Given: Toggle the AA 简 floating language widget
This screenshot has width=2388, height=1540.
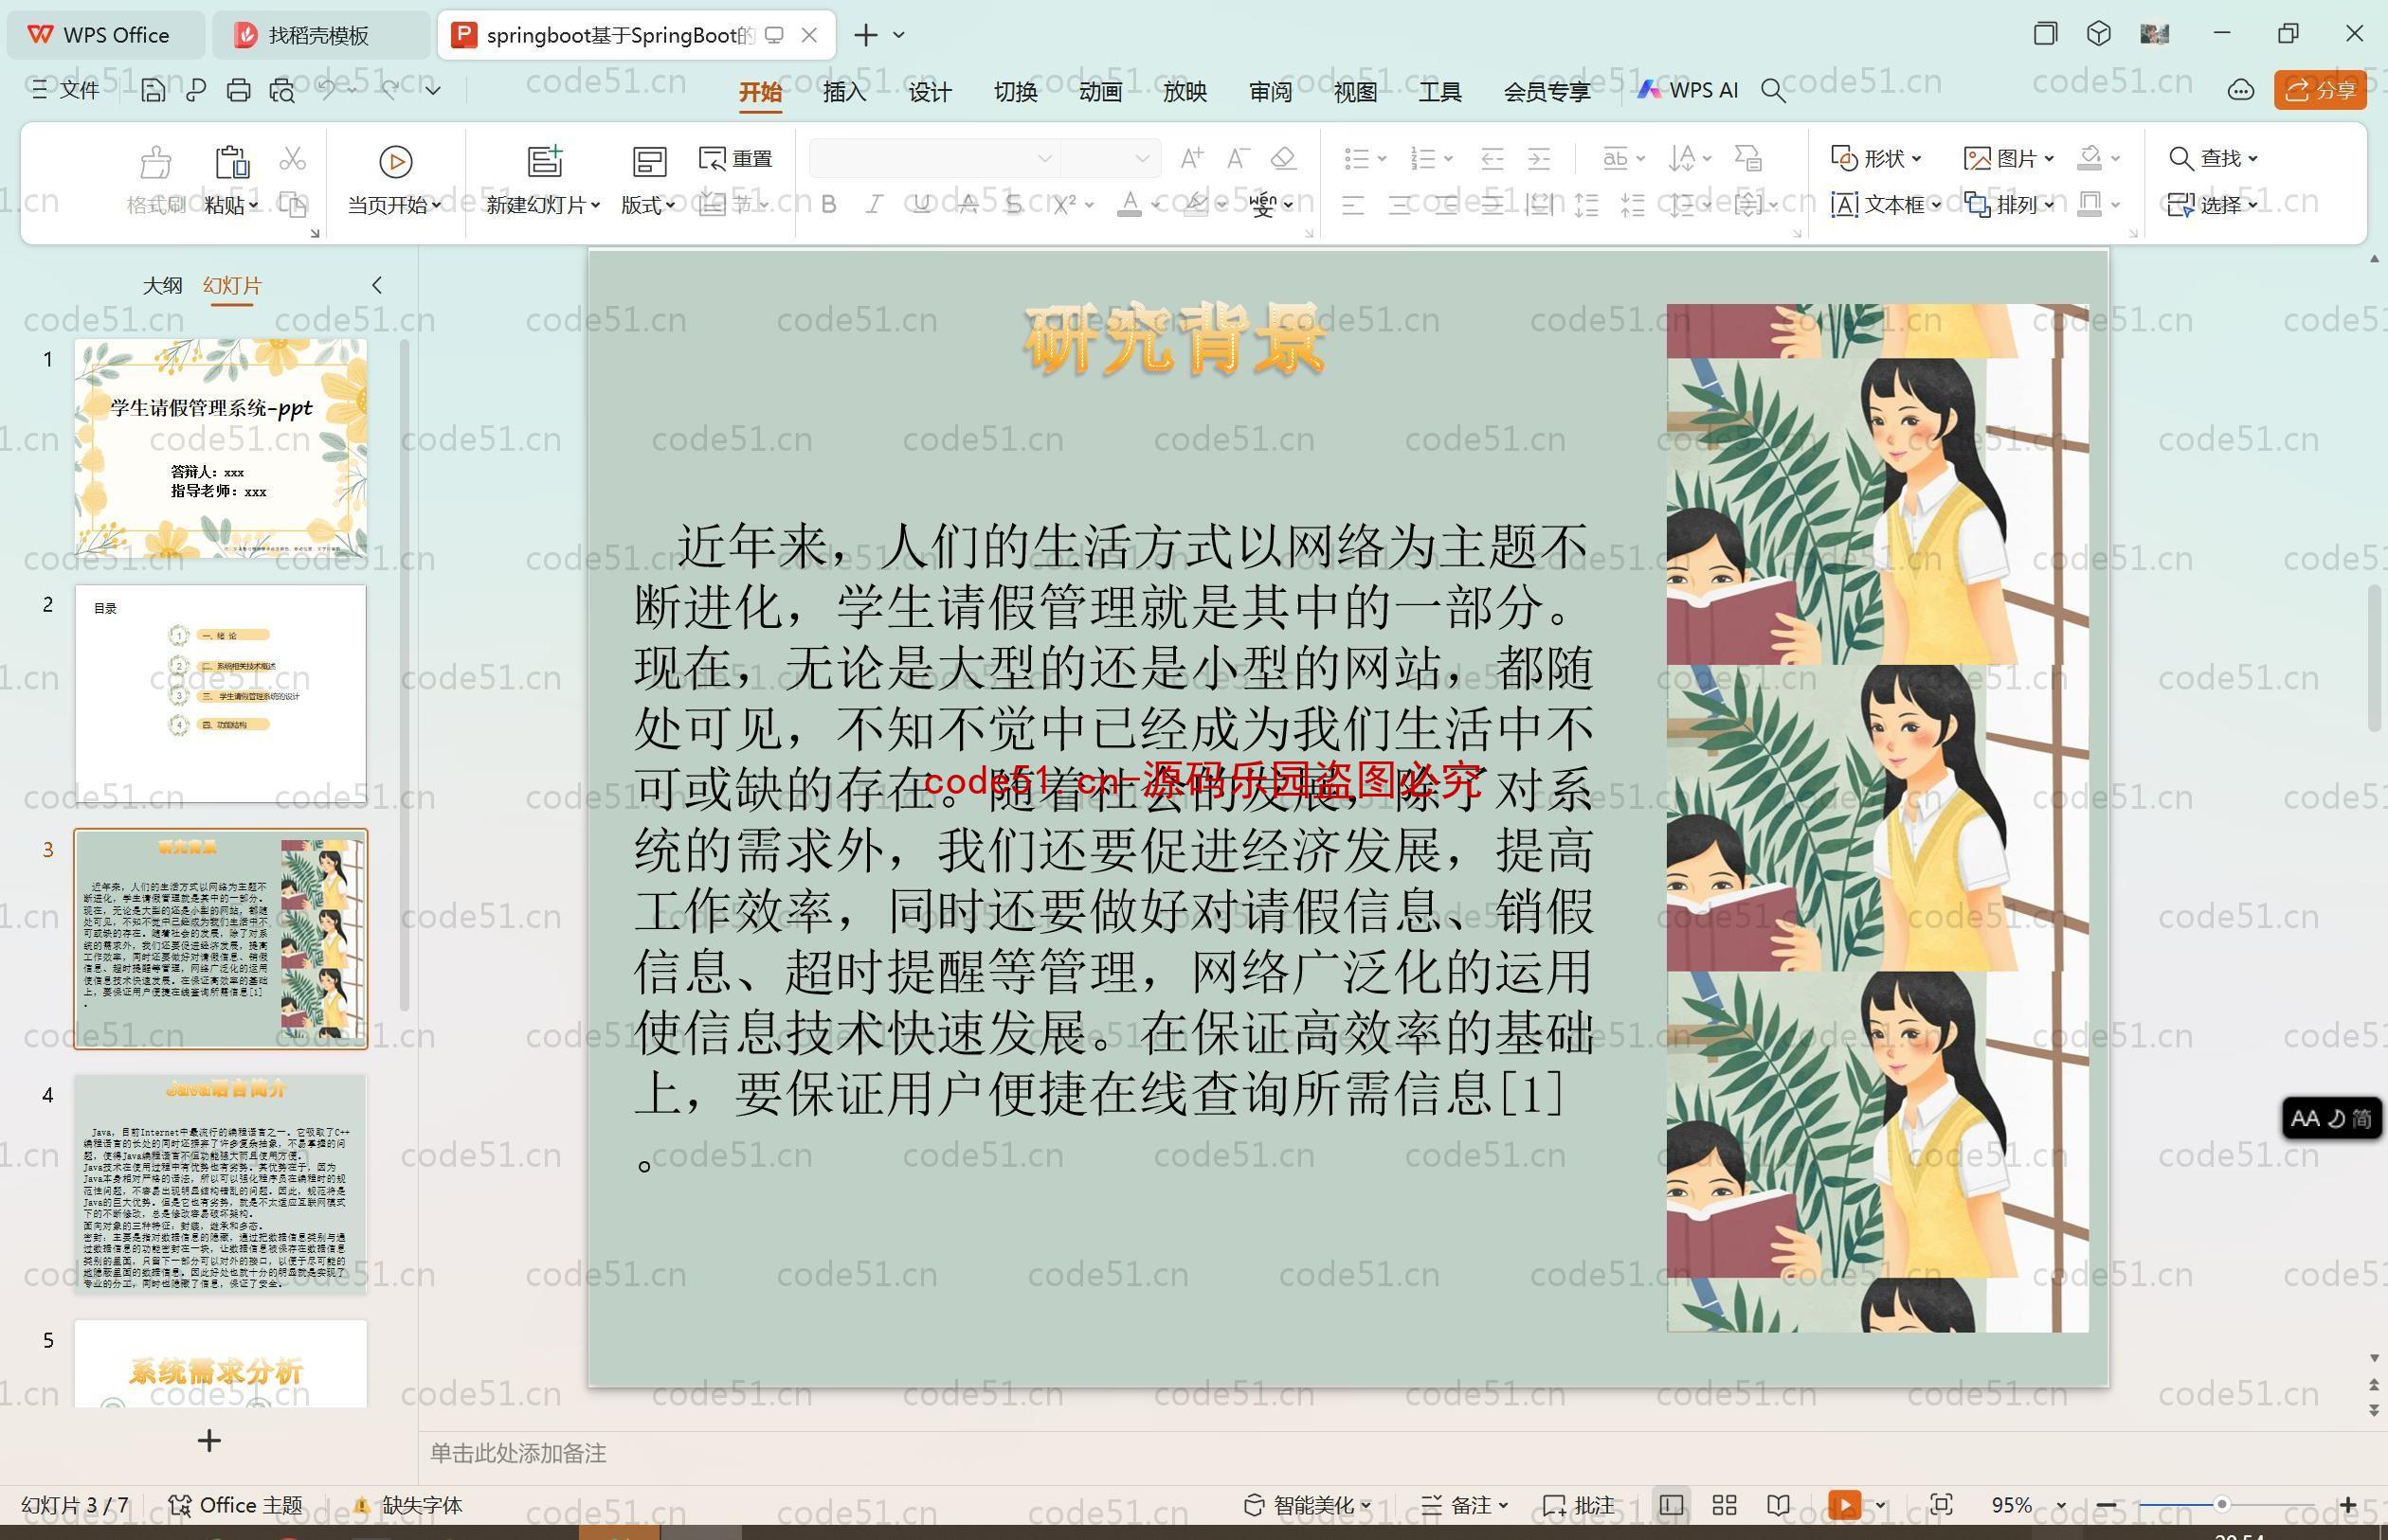Looking at the screenshot, I should 2331,1118.
